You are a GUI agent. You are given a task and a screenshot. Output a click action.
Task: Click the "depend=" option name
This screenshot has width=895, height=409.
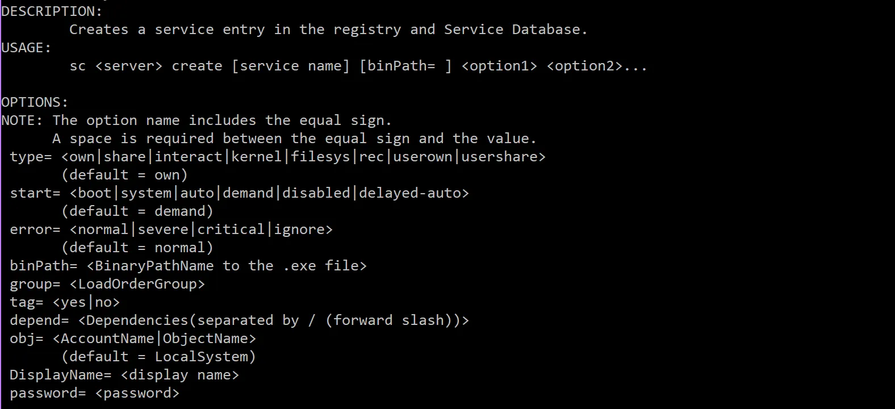(x=39, y=320)
